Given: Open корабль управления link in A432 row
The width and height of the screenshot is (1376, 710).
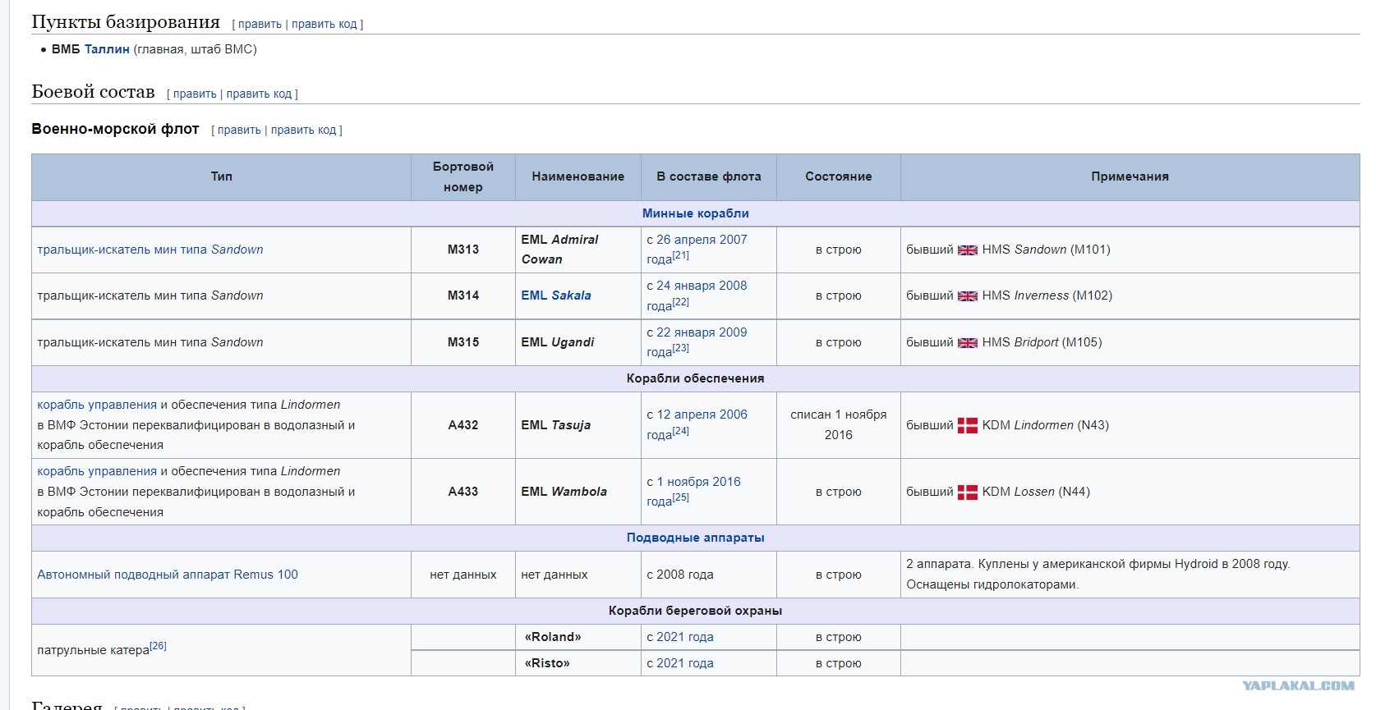Looking at the screenshot, I should 97,405.
